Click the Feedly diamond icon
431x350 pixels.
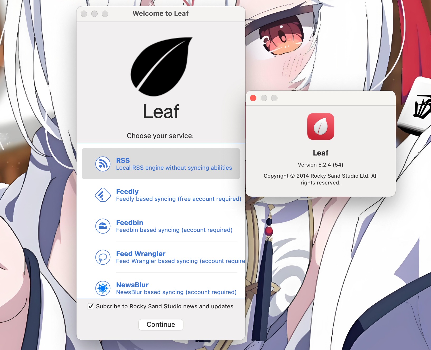click(x=103, y=195)
